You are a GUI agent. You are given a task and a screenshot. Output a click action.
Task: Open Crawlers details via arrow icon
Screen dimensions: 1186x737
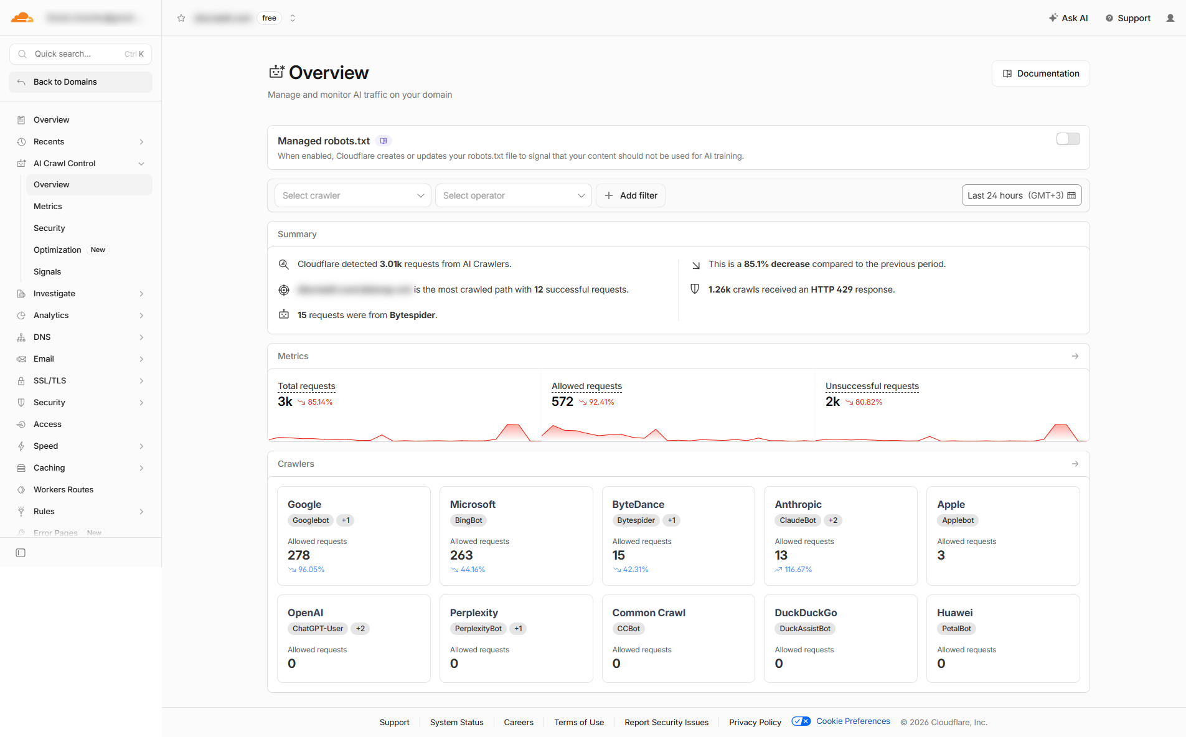pyautogui.click(x=1075, y=464)
